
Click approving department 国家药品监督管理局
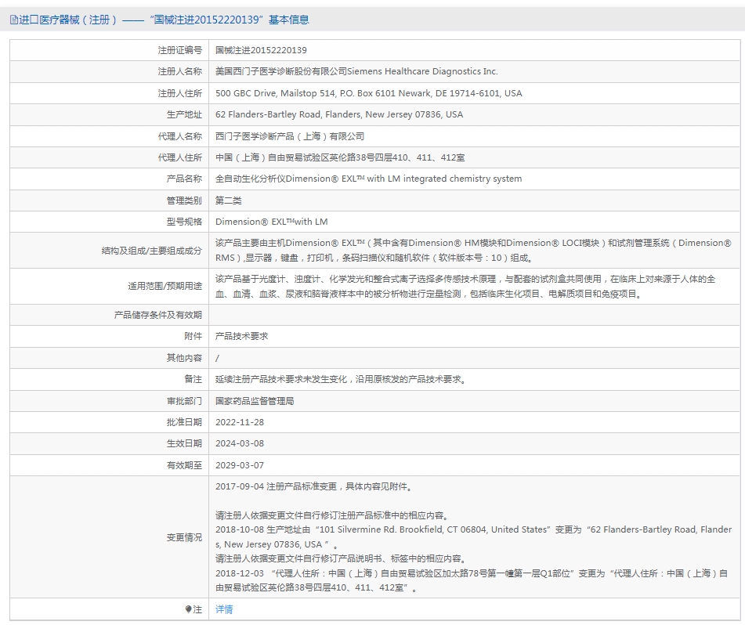point(255,401)
